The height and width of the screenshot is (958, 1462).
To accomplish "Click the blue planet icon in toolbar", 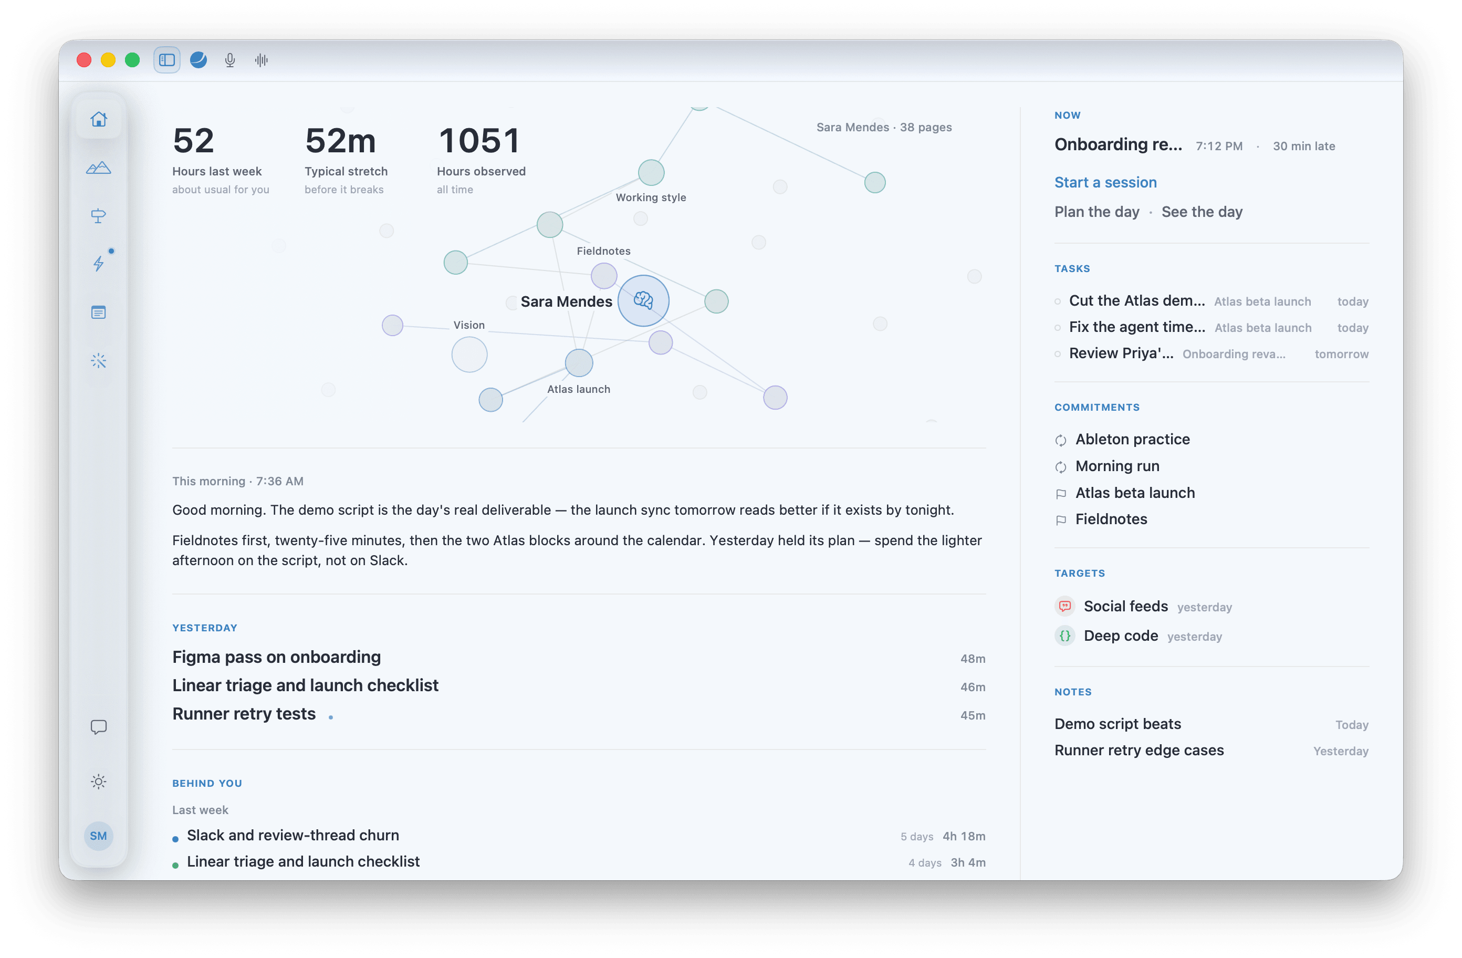I will pyautogui.click(x=199, y=59).
